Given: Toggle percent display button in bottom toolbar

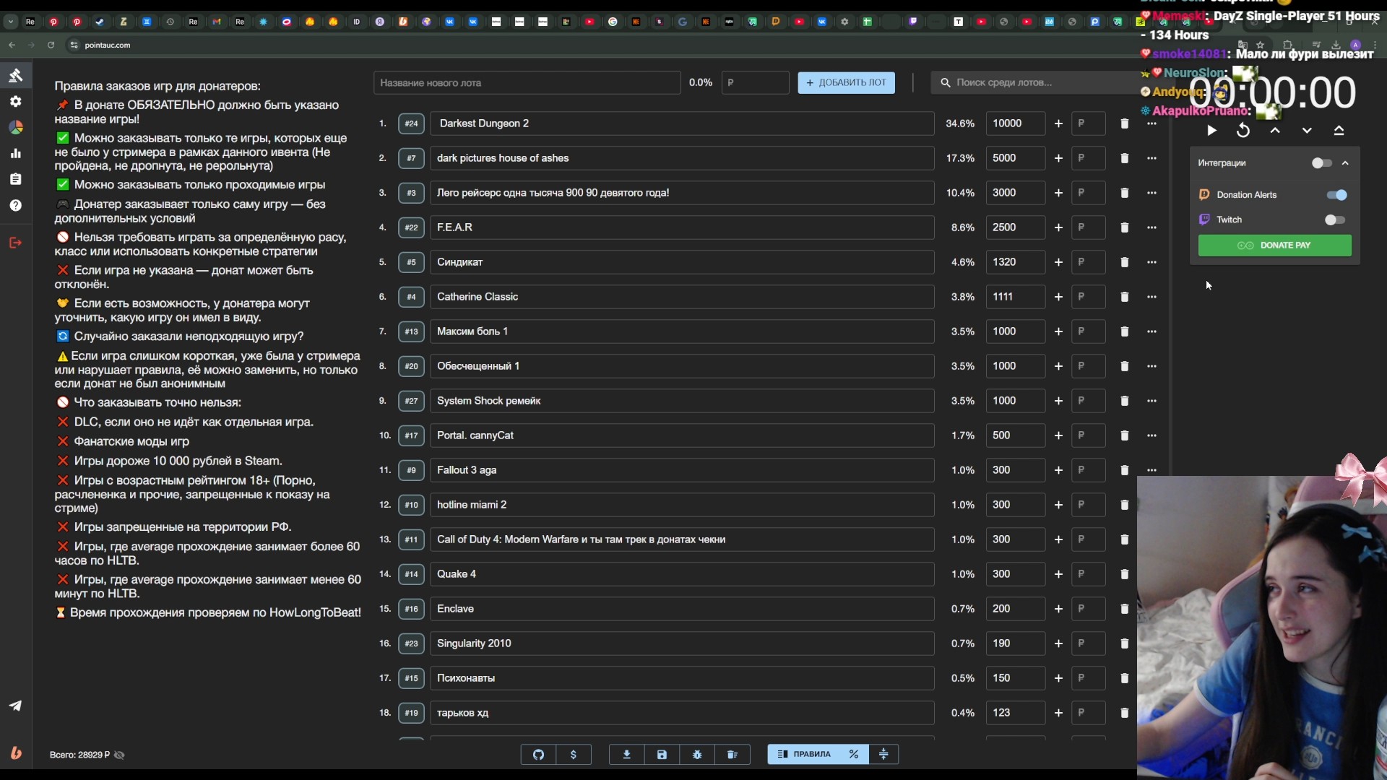Looking at the screenshot, I should tap(854, 754).
